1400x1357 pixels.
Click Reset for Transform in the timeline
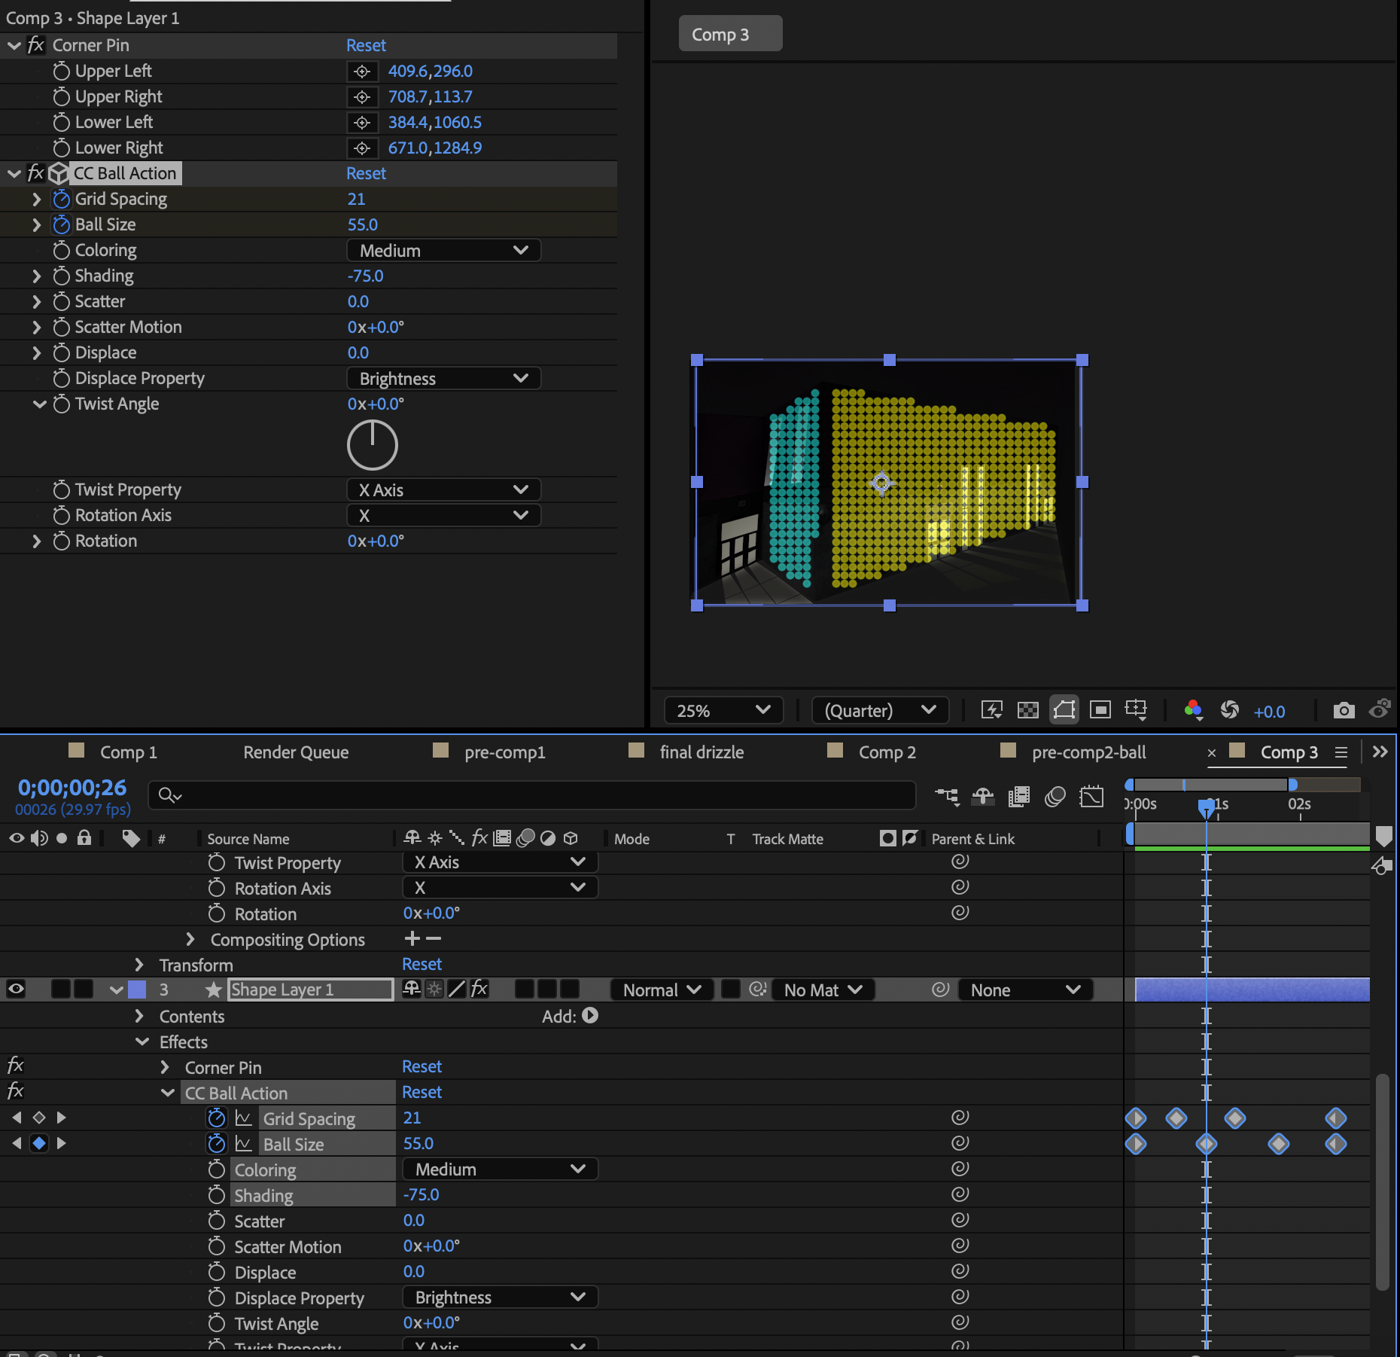pyautogui.click(x=422, y=965)
